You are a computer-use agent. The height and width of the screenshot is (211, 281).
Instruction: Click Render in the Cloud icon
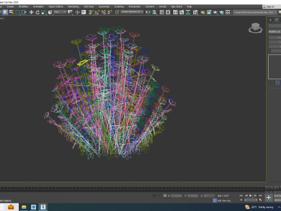pyautogui.click(x=221, y=12)
